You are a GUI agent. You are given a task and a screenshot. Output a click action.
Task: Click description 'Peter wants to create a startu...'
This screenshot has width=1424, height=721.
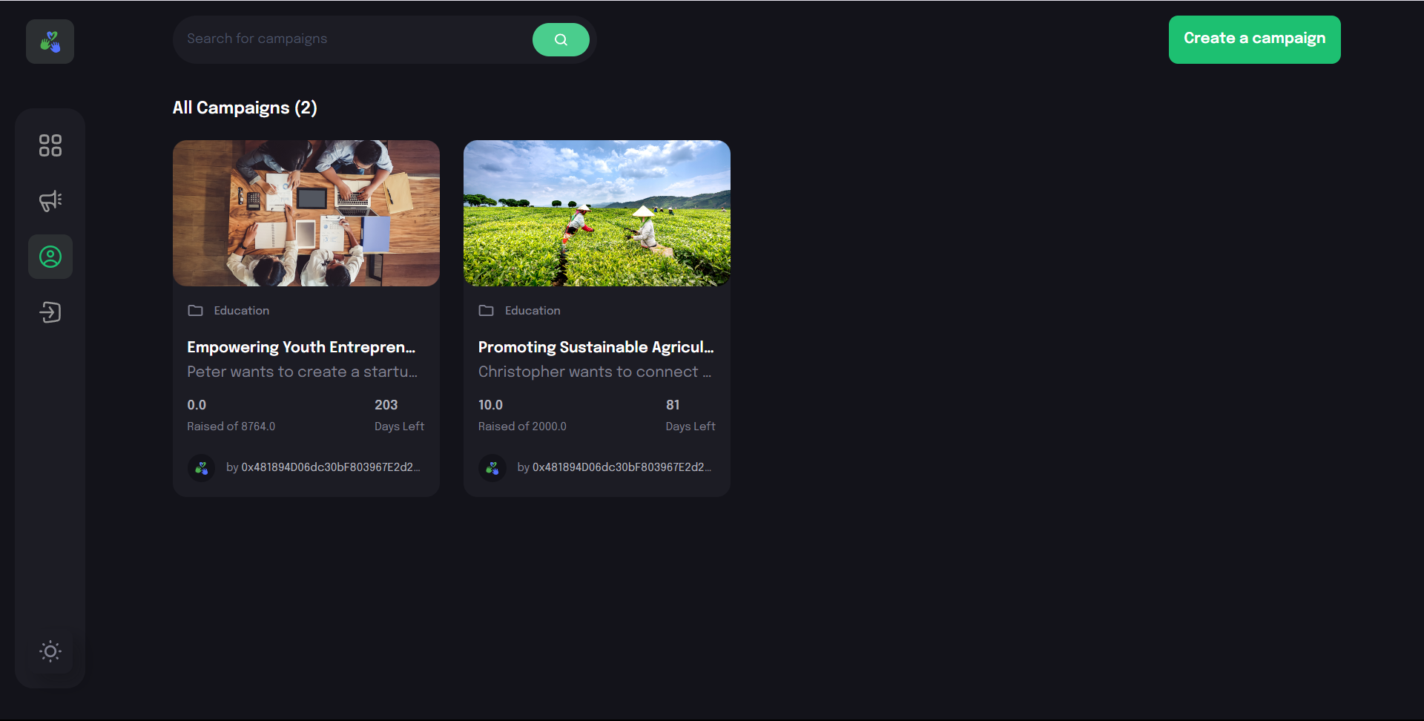pos(302,372)
